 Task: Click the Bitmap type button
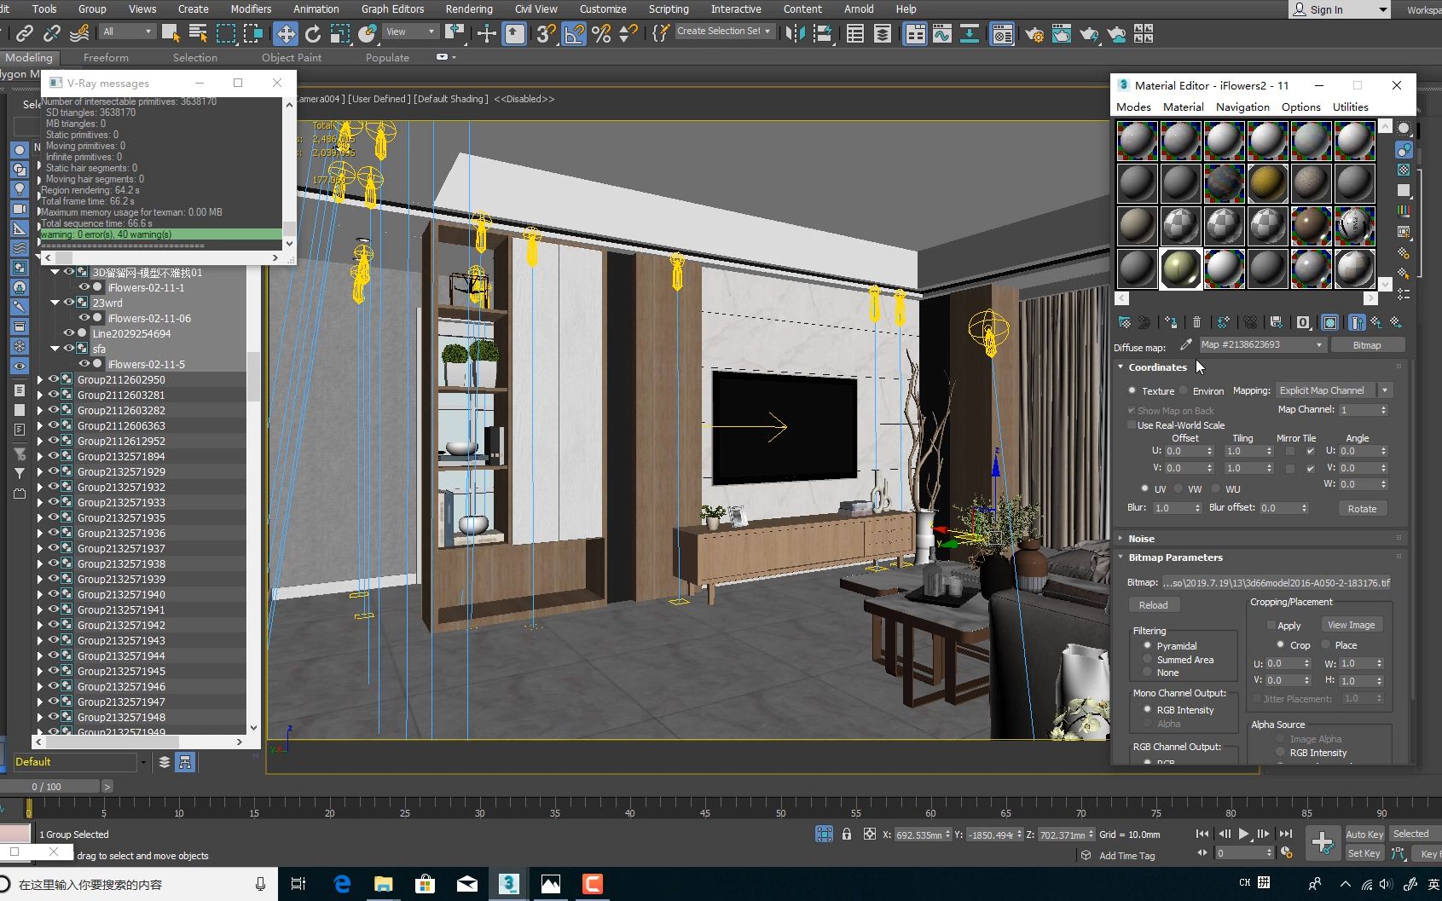(1366, 344)
